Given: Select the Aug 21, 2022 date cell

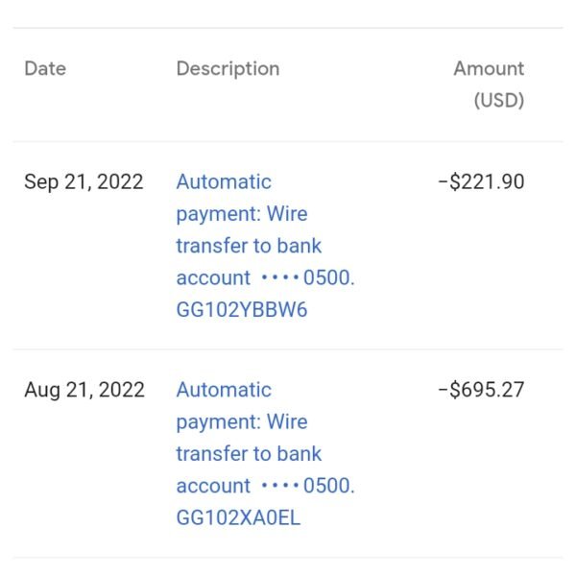Looking at the screenshot, I should 84,390.
